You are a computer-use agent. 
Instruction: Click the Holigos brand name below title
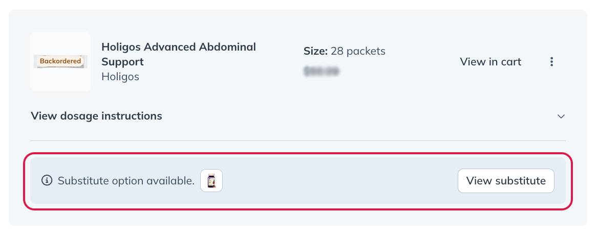pyautogui.click(x=120, y=77)
